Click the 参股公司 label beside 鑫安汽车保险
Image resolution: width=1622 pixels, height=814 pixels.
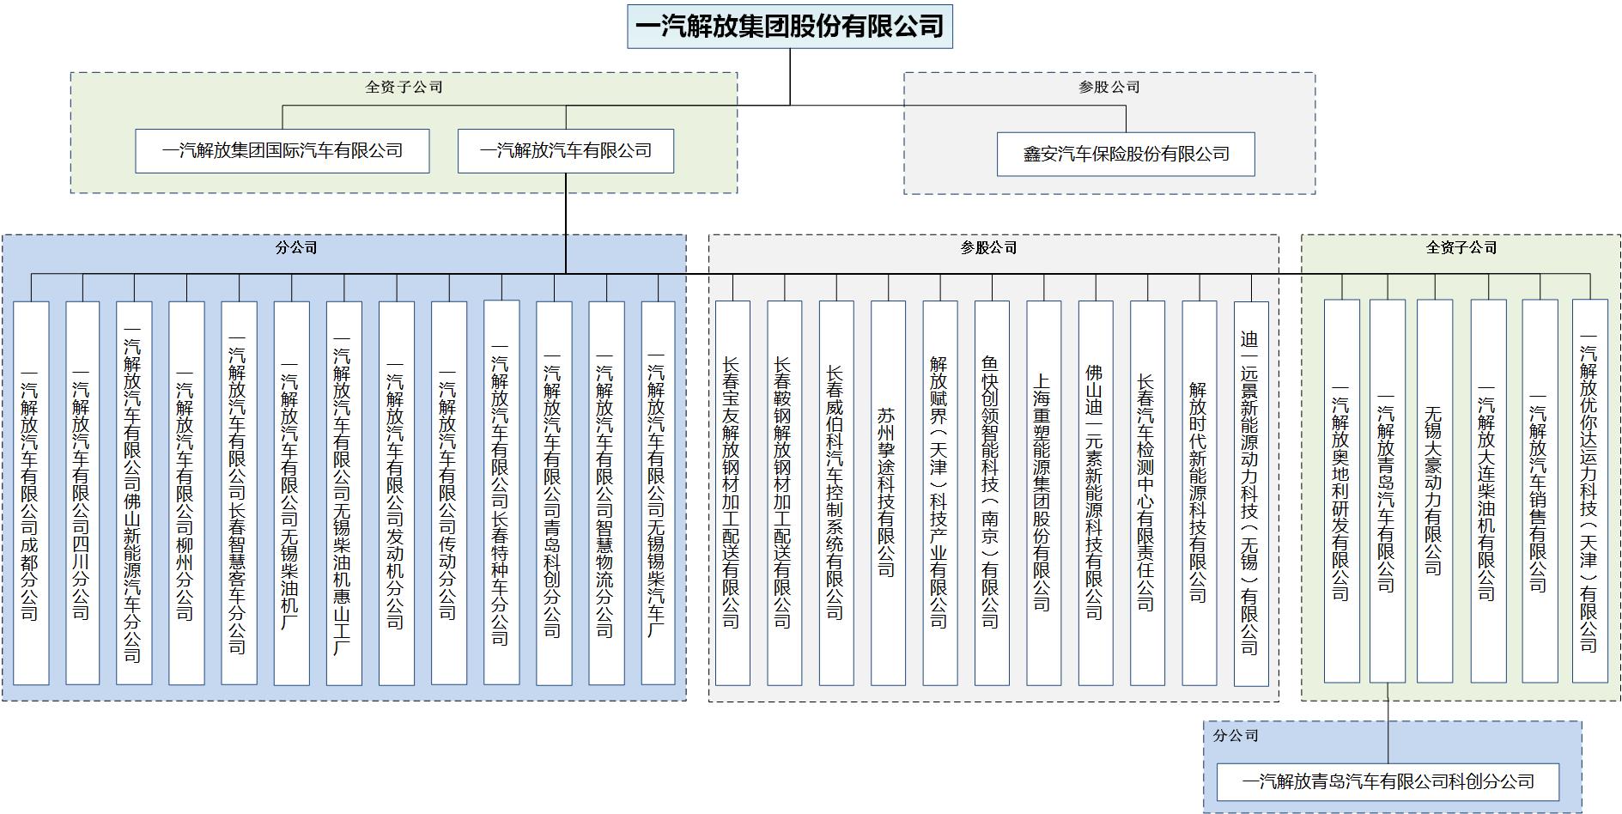coord(1109,87)
